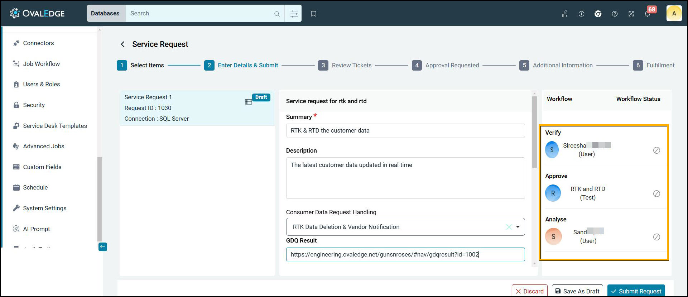Click the search magnifier icon
The width and height of the screenshot is (688, 297).
[x=277, y=14]
